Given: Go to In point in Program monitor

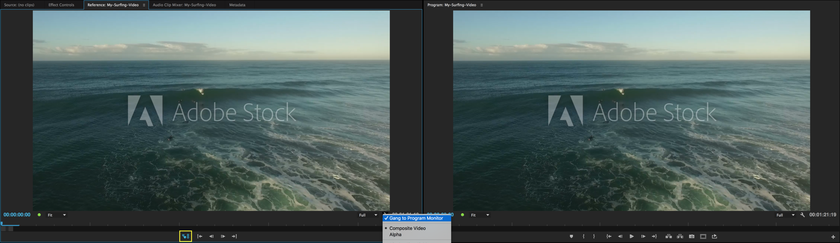Looking at the screenshot, I should tap(608, 236).
